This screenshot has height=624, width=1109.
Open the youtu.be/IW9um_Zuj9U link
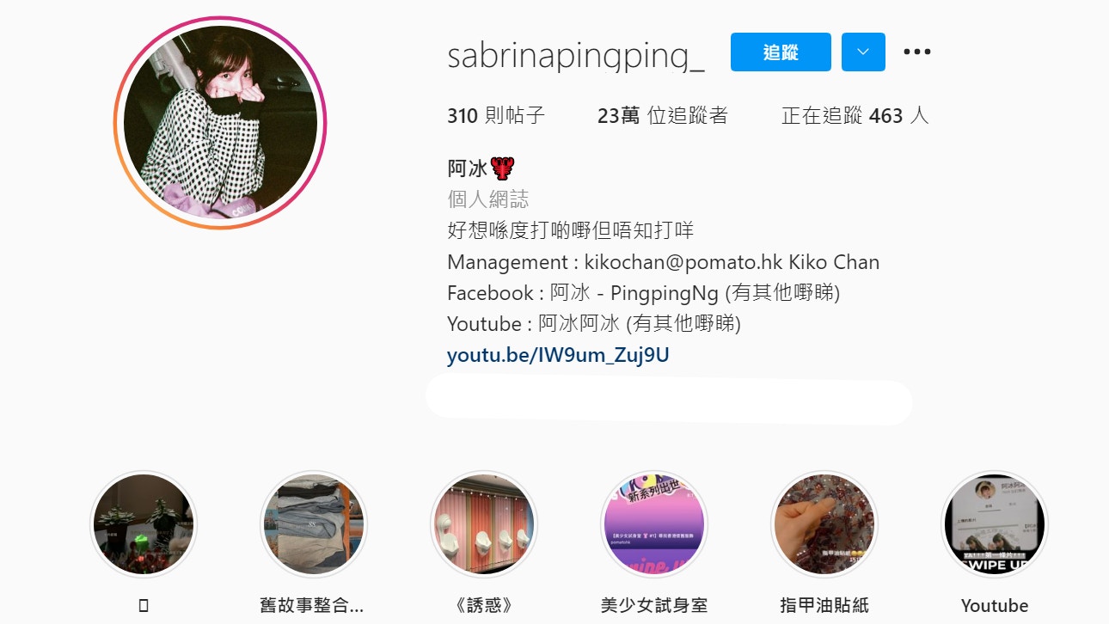tap(558, 355)
